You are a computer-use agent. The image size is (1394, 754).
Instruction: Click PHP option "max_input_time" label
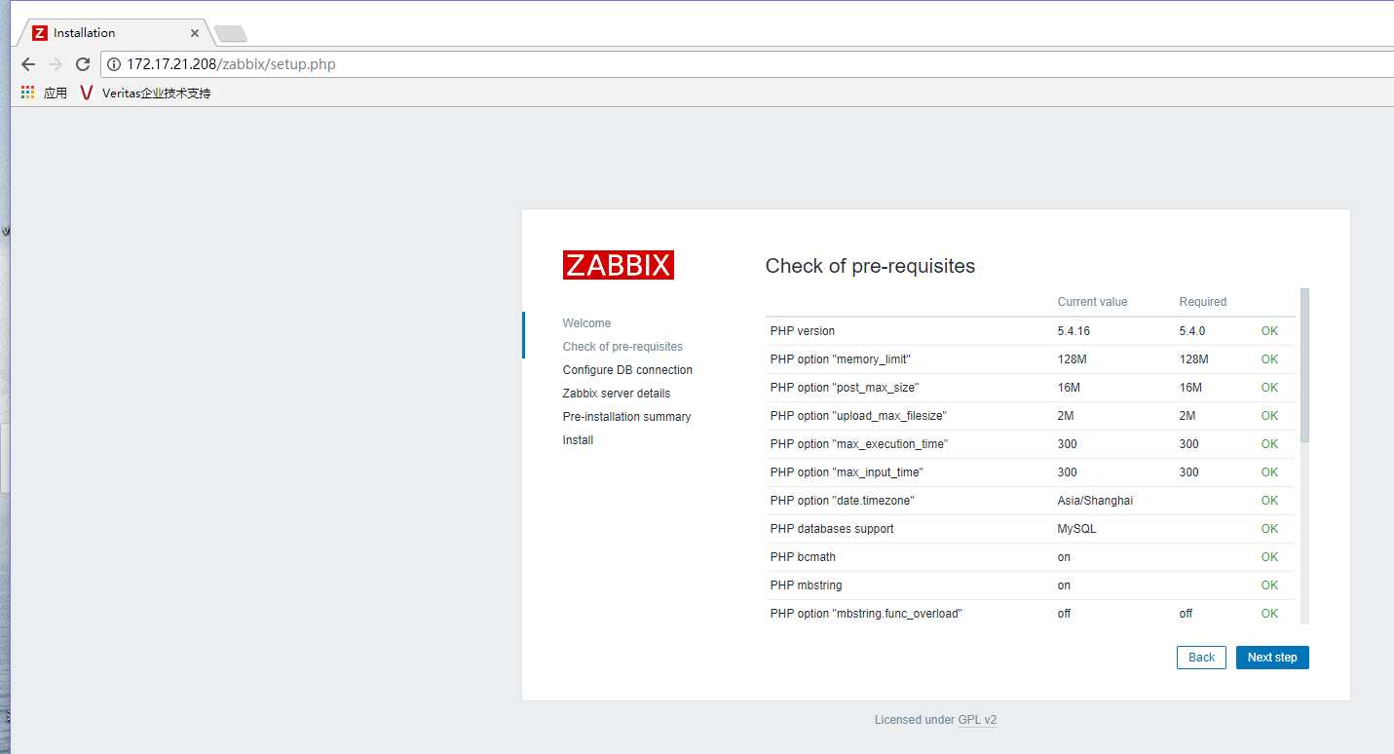tap(847, 472)
